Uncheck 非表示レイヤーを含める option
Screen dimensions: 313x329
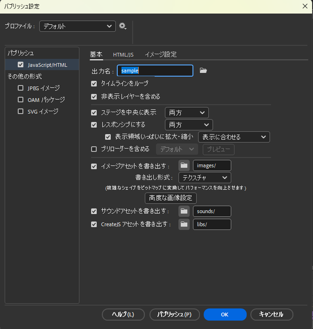[94, 97]
